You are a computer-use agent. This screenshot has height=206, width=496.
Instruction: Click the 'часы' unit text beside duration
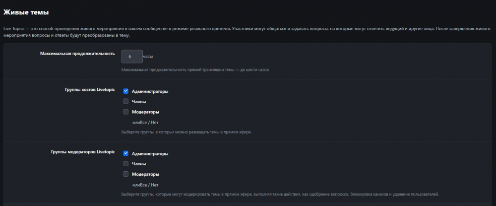148,57
